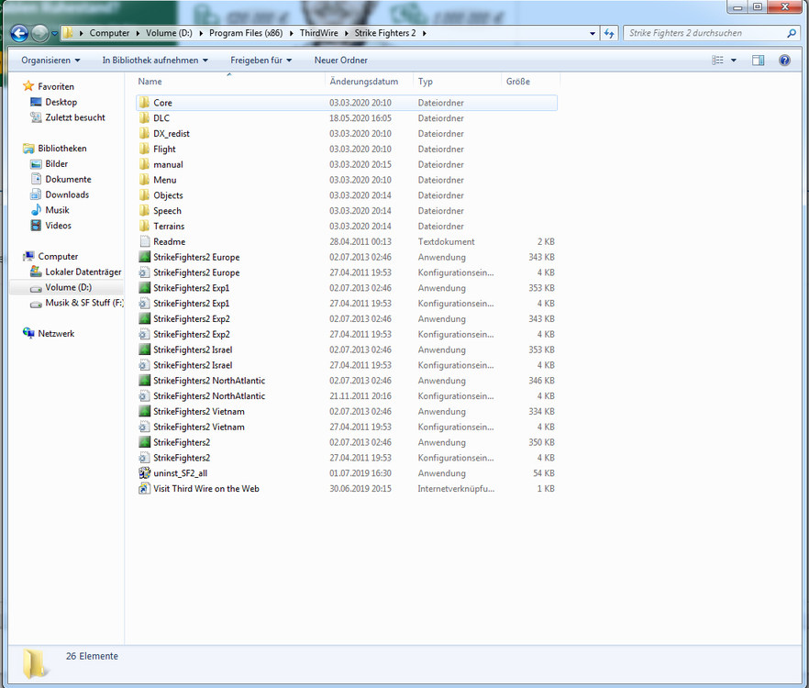The height and width of the screenshot is (688, 809).
Task: Open Help with question mark icon
Action: (x=785, y=61)
